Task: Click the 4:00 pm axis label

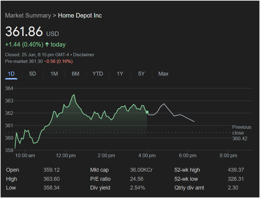Action: (x=147, y=156)
